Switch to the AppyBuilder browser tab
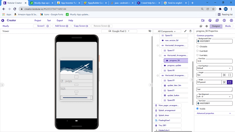The image size is (235, 132). tap(96, 3)
